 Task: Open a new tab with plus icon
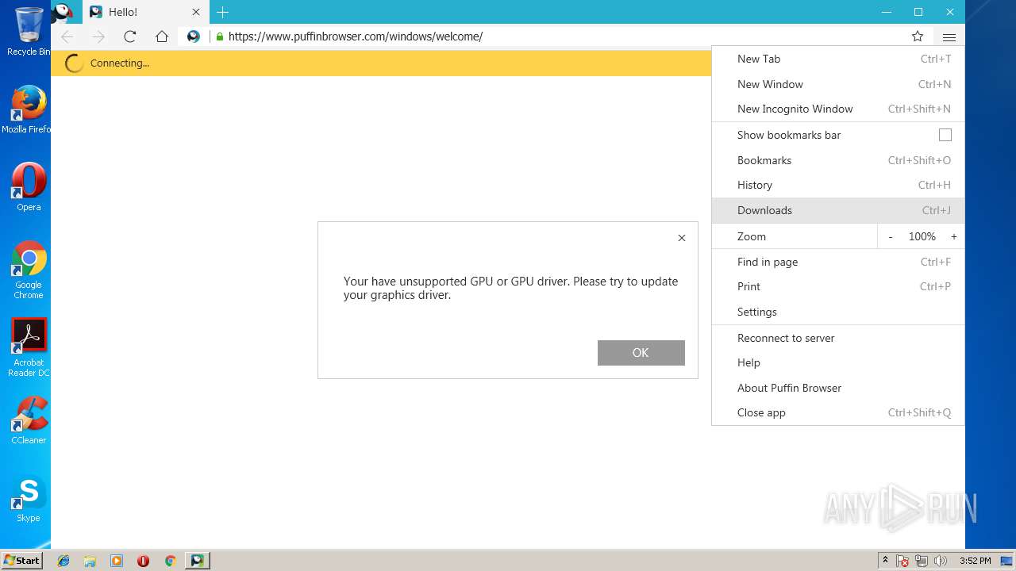tap(223, 12)
